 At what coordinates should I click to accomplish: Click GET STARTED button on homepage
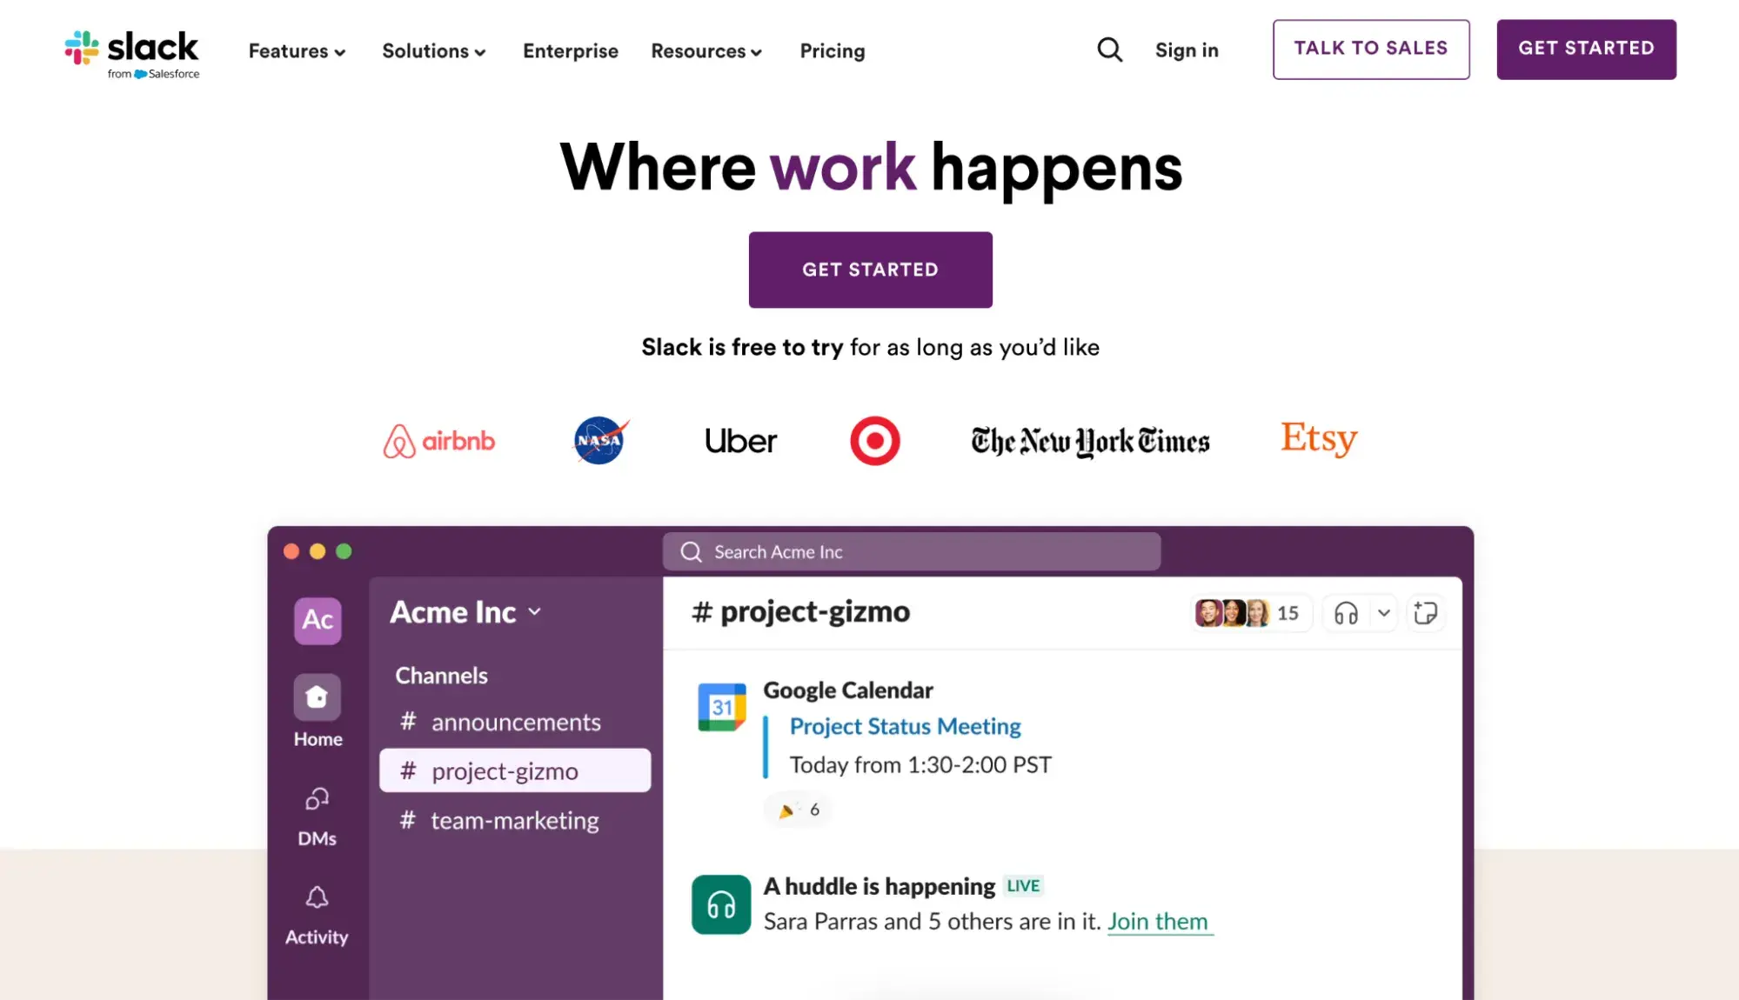(x=870, y=269)
